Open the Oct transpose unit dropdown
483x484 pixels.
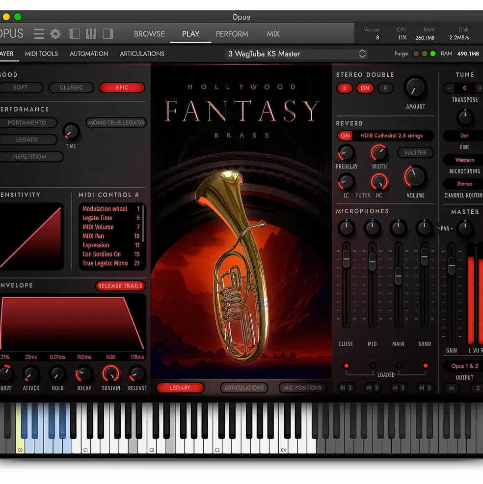(x=464, y=136)
